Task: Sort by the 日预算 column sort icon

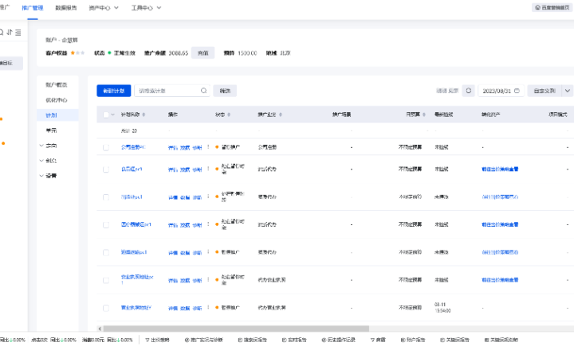Action: click(424, 115)
